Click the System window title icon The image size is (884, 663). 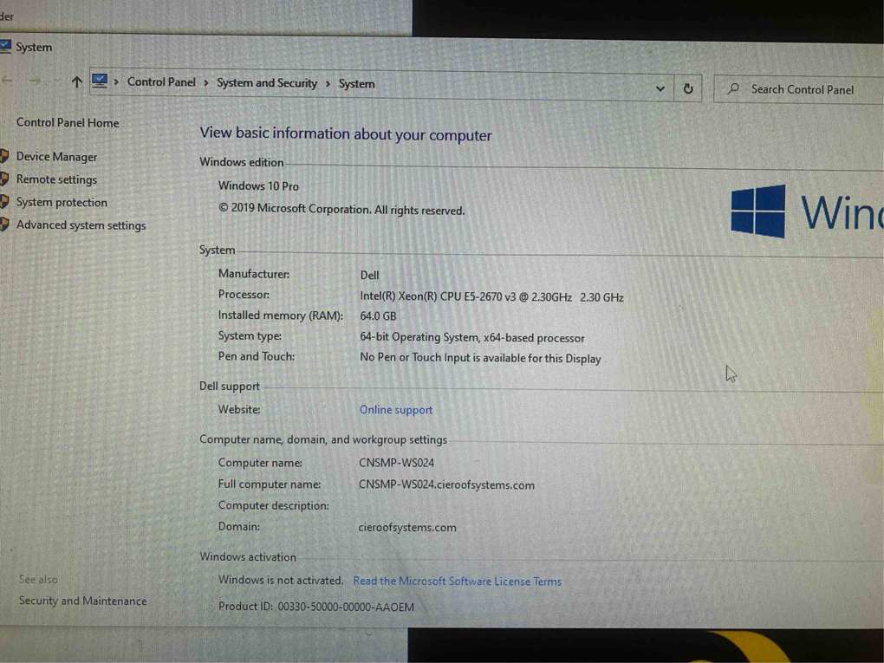pos(5,46)
